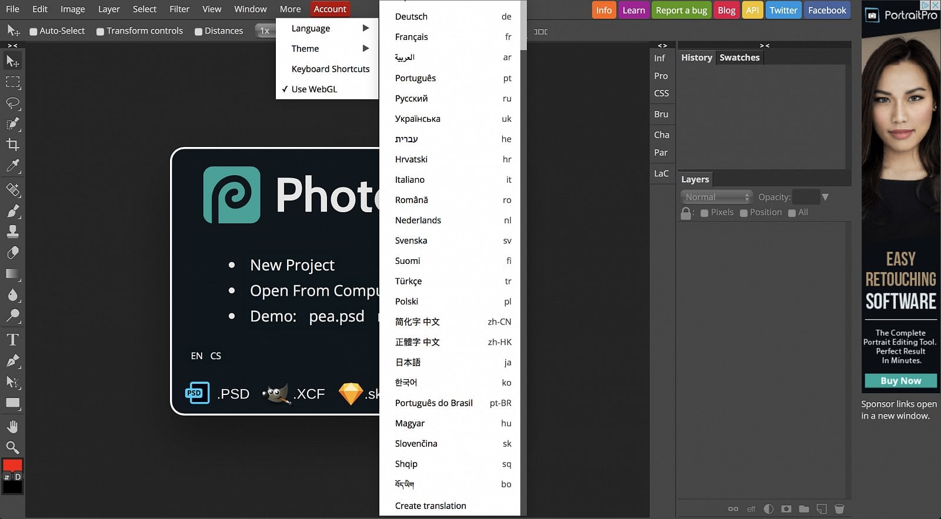Select the Hand tool
This screenshot has height=519, width=941.
12,426
